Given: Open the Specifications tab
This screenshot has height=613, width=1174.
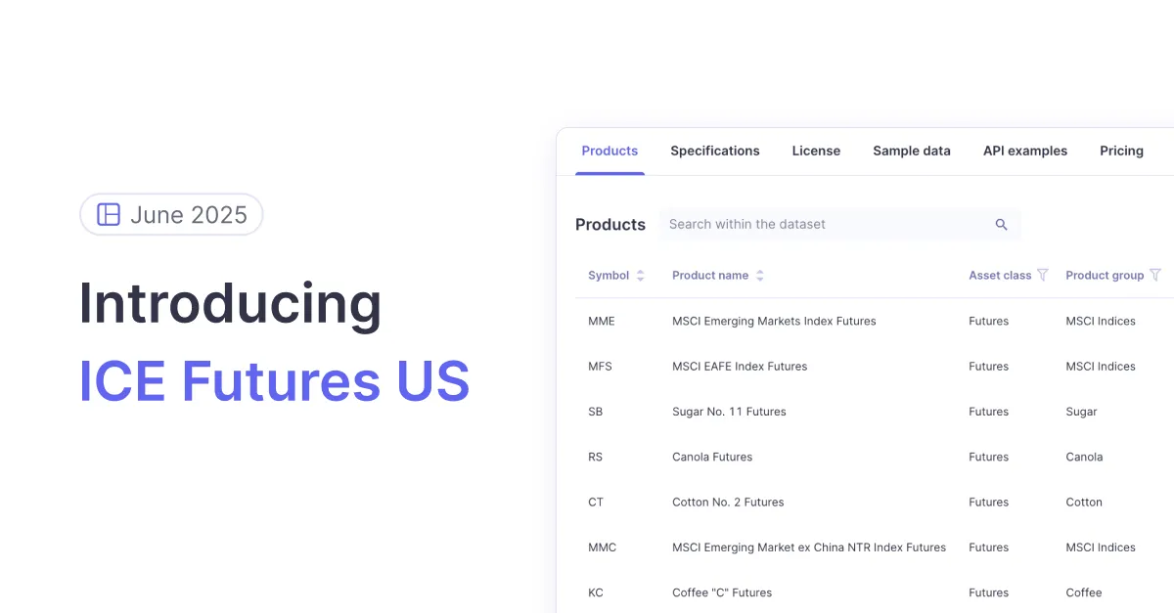Looking at the screenshot, I should tap(715, 151).
